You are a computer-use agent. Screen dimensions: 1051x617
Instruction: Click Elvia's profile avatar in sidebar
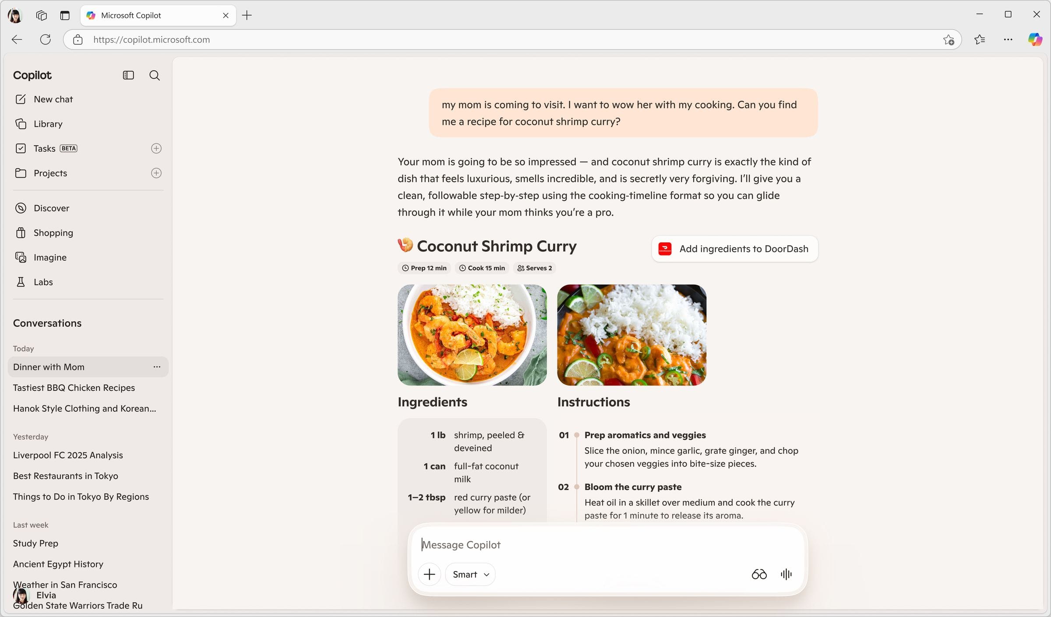click(21, 595)
